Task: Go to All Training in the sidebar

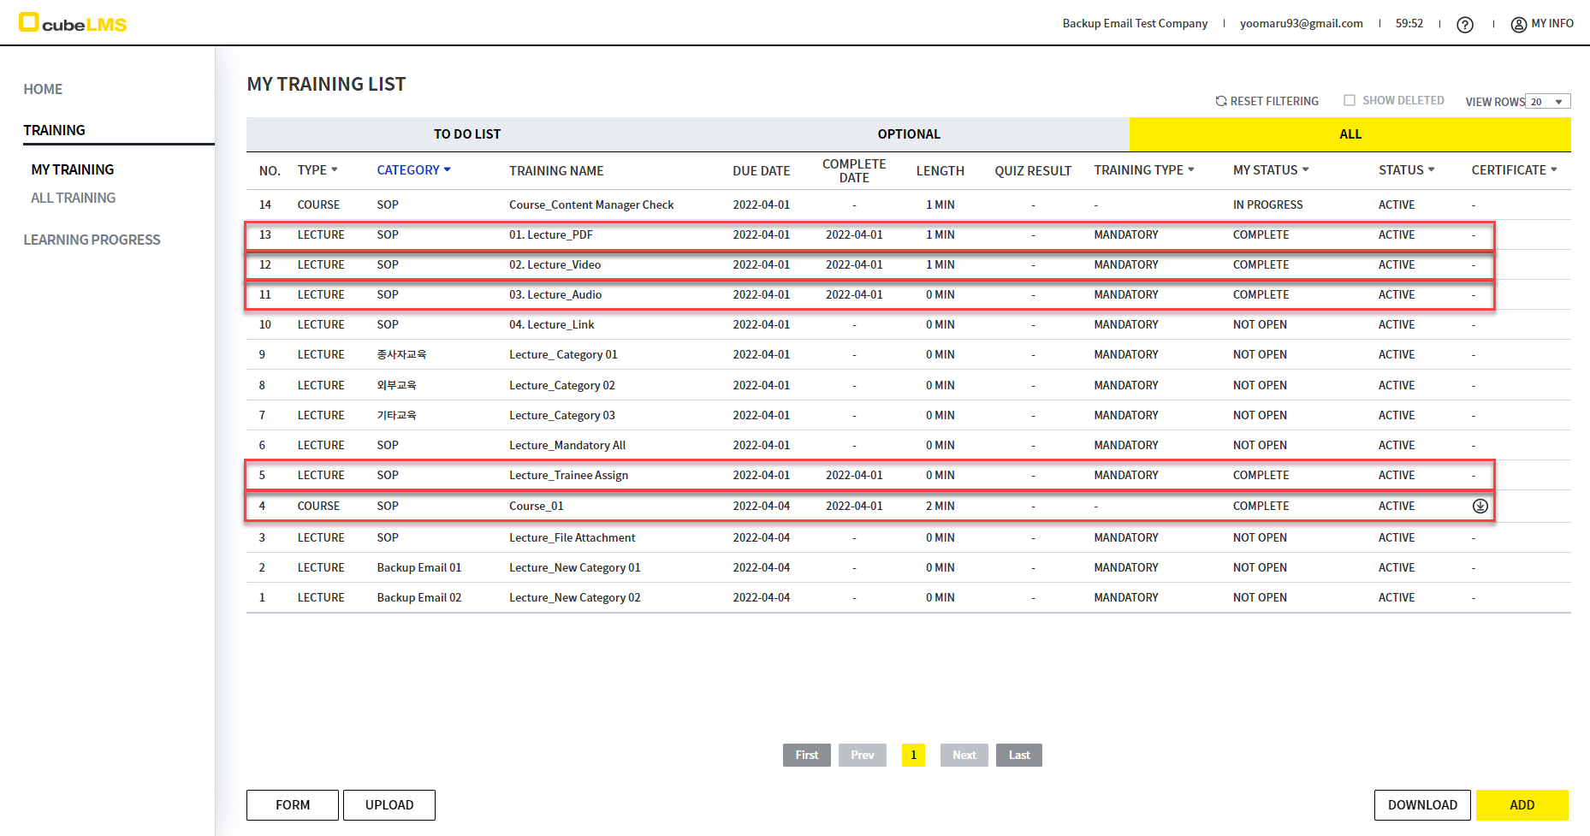Action: pos(73,198)
